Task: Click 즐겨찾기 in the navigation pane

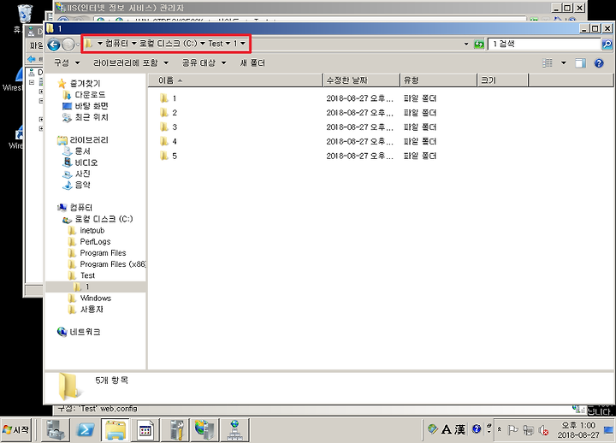Action: point(85,83)
